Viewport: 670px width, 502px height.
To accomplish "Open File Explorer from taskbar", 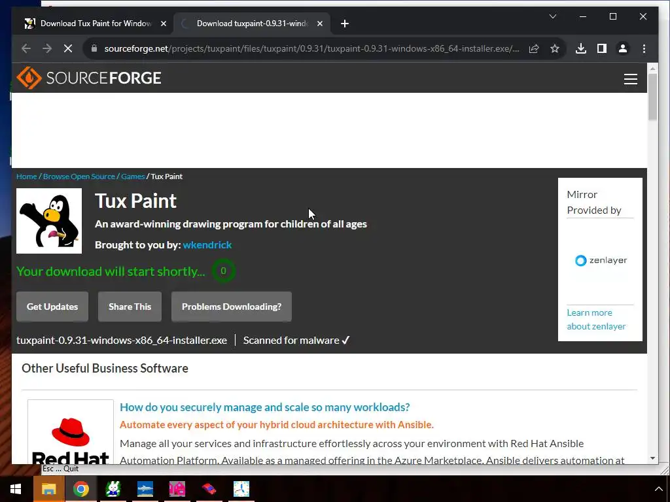I will click(48, 489).
